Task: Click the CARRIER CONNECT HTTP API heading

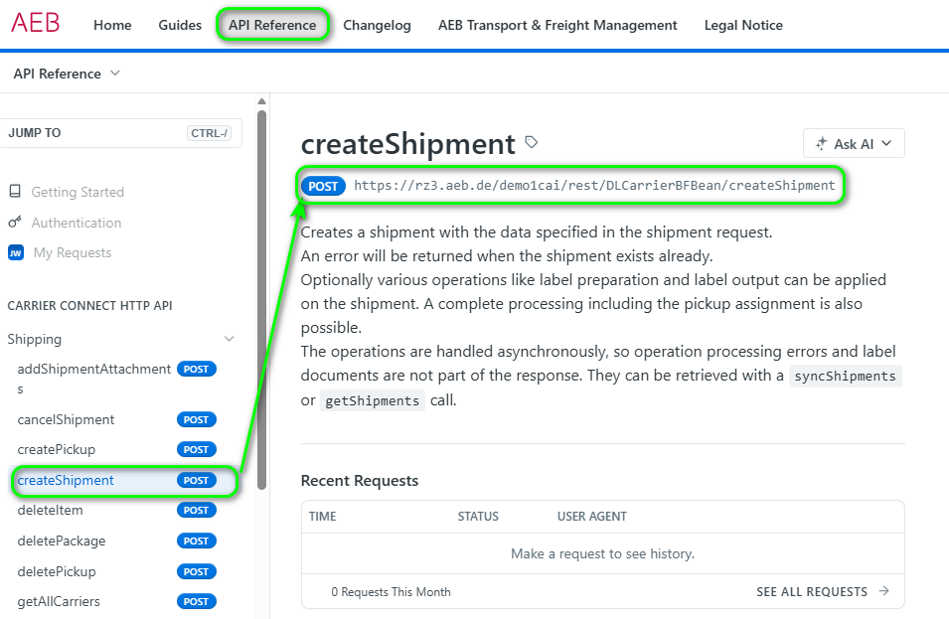Action: pos(89,306)
